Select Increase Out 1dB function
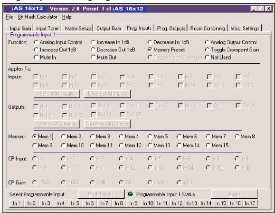275x213 pixels. point(55,50)
